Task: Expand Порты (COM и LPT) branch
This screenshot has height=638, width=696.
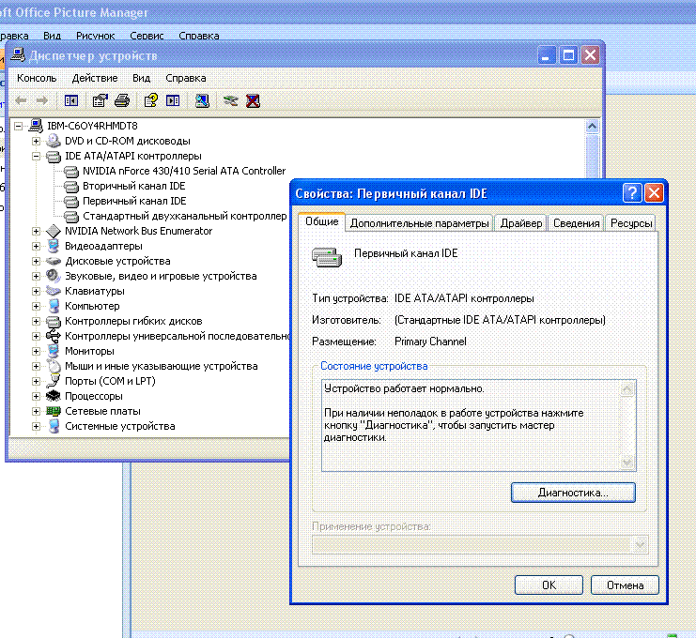Action: 36,381
